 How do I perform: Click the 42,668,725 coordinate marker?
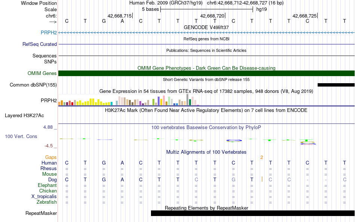click(x=305, y=16)
